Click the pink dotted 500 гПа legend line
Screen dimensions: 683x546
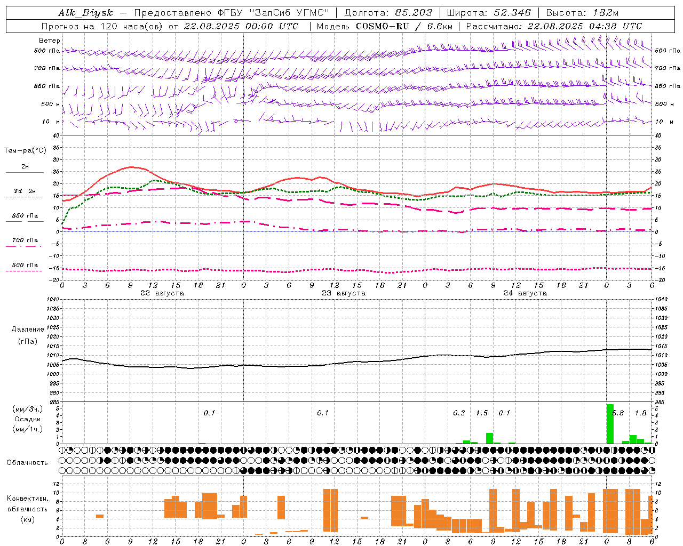pyautogui.click(x=24, y=271)
